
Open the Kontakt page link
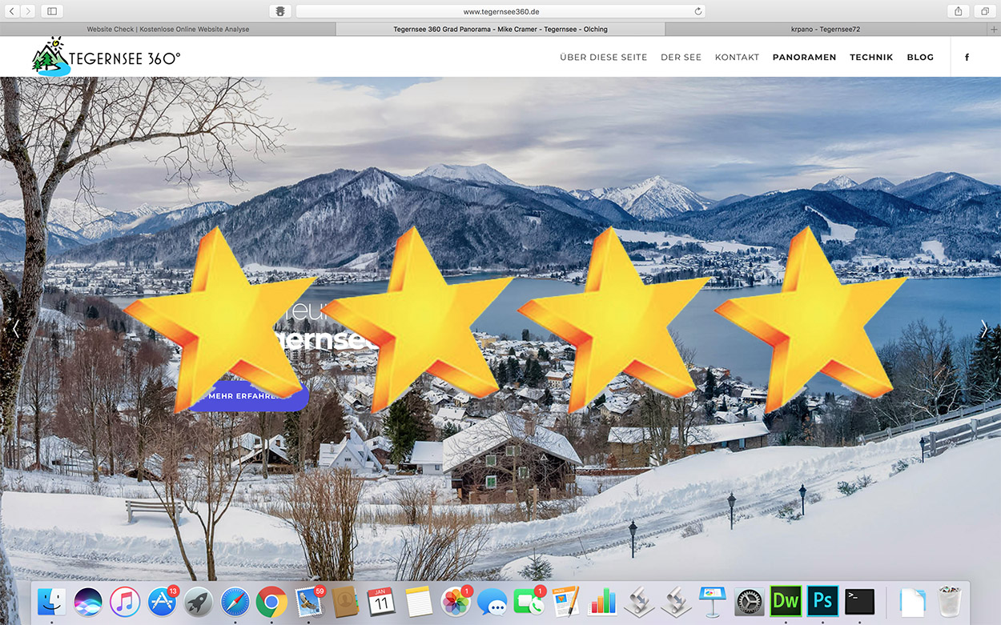point(737,57)
